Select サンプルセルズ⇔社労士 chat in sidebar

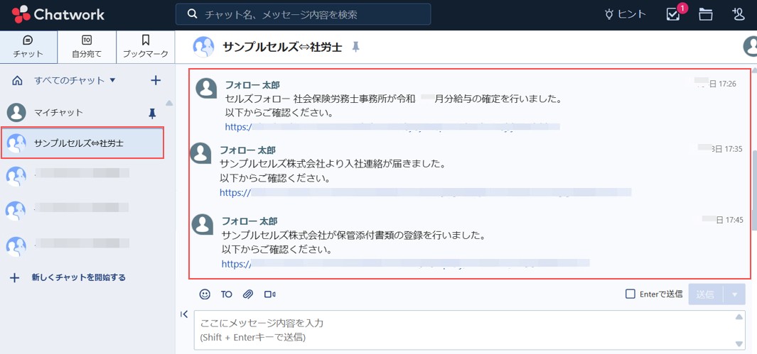[x=82, y=143]
